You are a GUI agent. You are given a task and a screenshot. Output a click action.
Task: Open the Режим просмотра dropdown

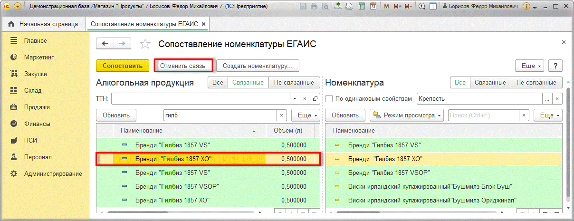[408, 115]
